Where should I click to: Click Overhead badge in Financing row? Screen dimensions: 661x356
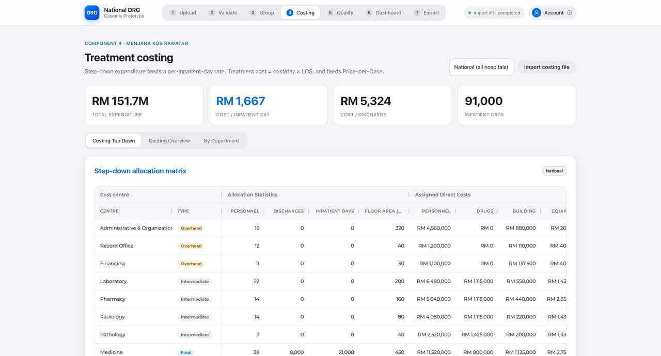191,264
